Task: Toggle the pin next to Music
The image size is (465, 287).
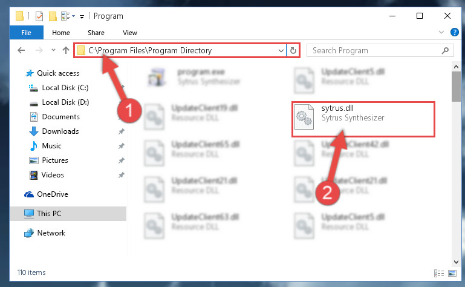Action: [122, 146]
